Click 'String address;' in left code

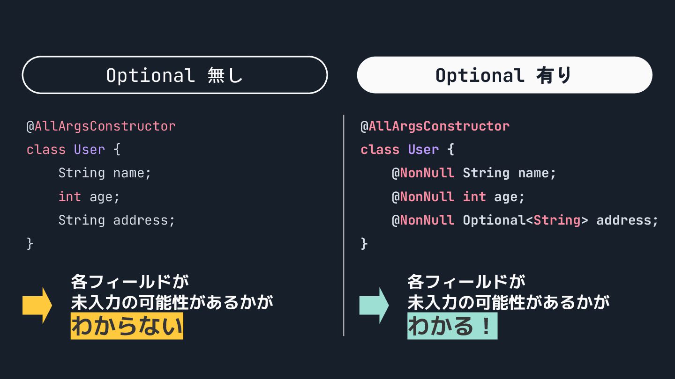coord(117,220)
